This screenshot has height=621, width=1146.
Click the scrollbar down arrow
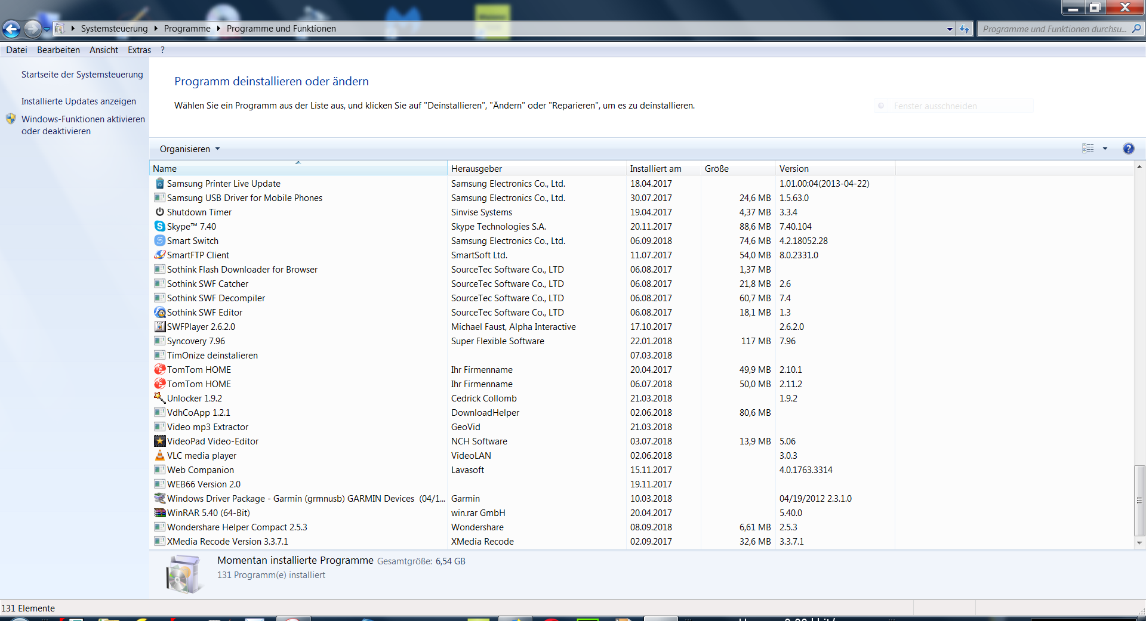pyautogui.click(x=1139, y=543)
